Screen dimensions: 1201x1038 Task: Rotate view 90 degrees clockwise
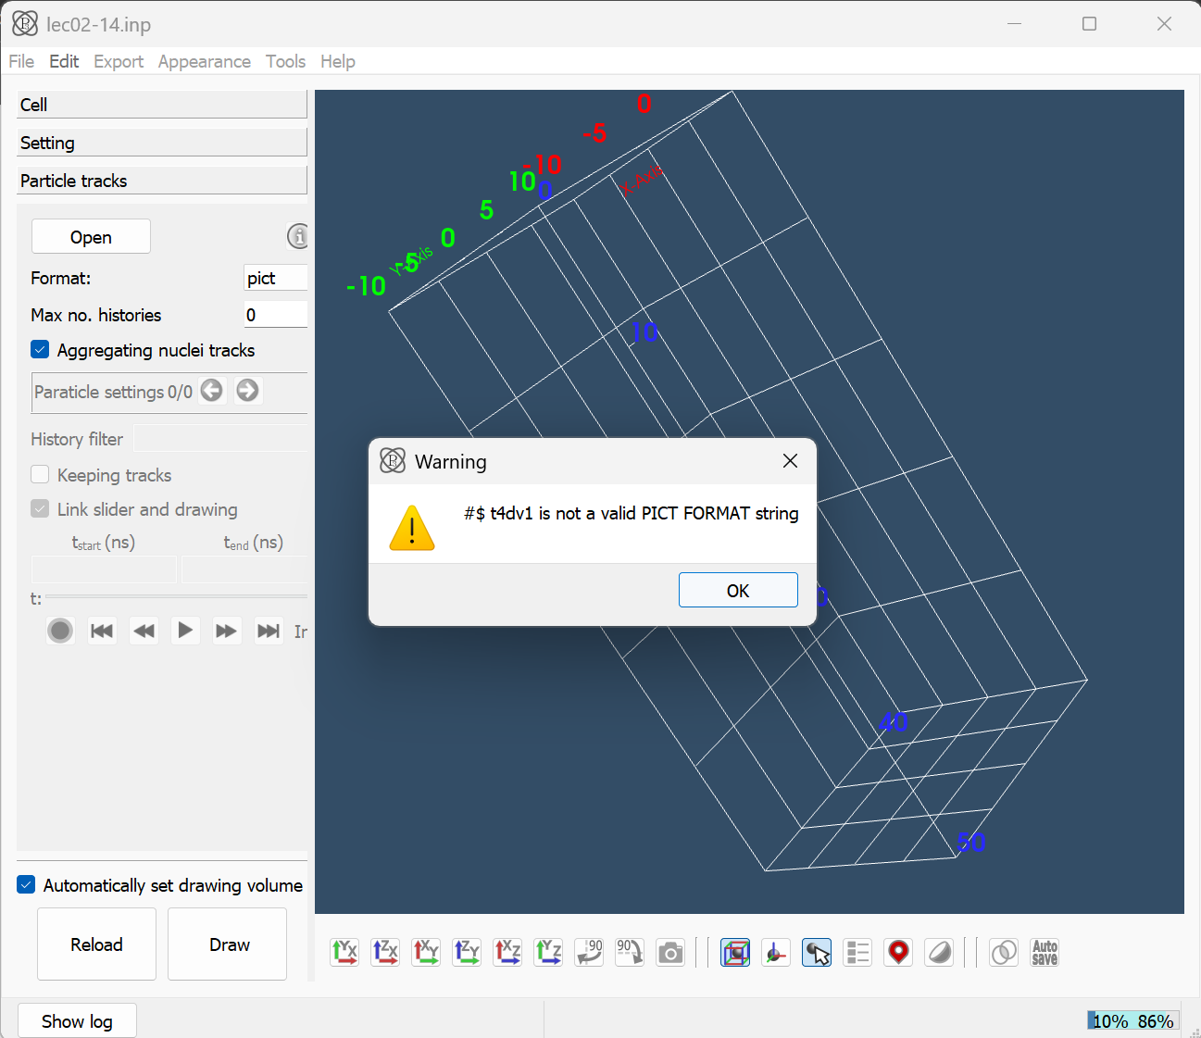[630, 952]
